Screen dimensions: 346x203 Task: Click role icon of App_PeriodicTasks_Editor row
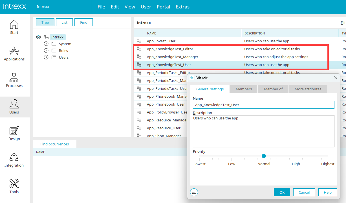pos(139,73)
